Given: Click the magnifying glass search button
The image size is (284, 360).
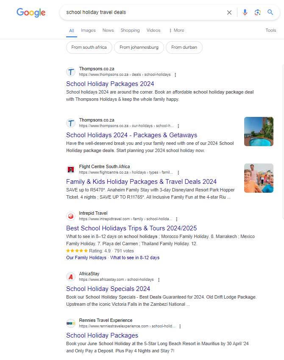Looking at the screenshot, I should (270, 13).
